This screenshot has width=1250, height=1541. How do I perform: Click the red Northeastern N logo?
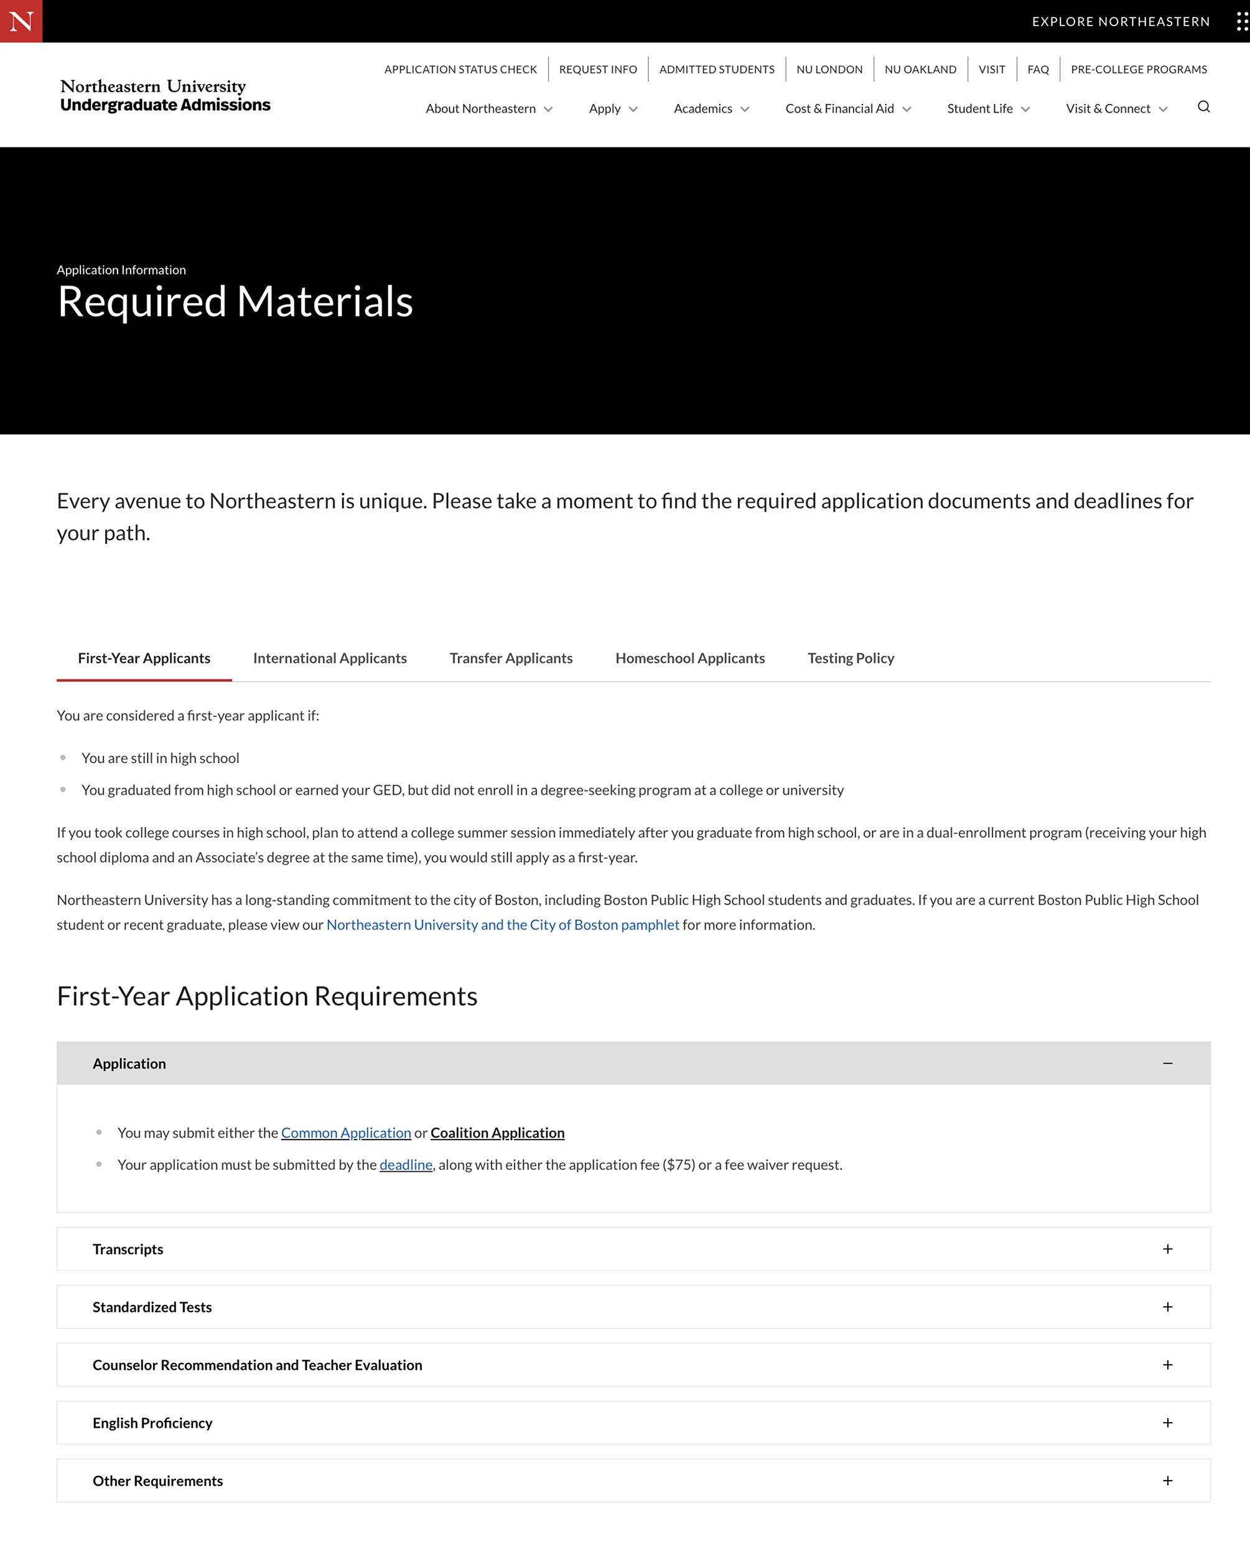(21, 21)
